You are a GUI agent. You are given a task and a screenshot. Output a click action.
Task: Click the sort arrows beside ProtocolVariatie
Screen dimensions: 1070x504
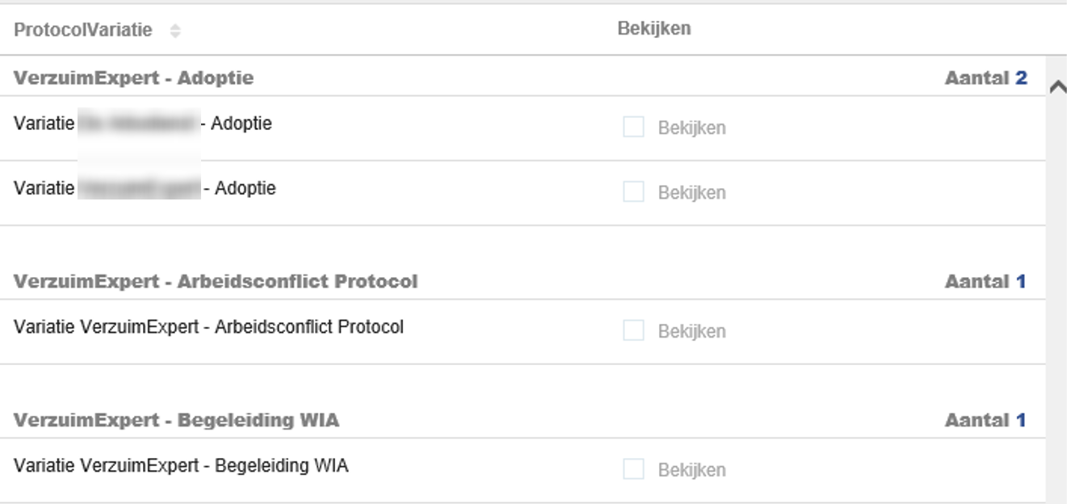pyautogui.click(x=175, y=31)
